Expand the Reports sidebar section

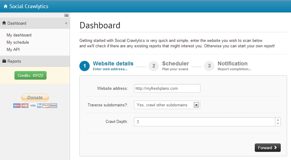point(35,61)
